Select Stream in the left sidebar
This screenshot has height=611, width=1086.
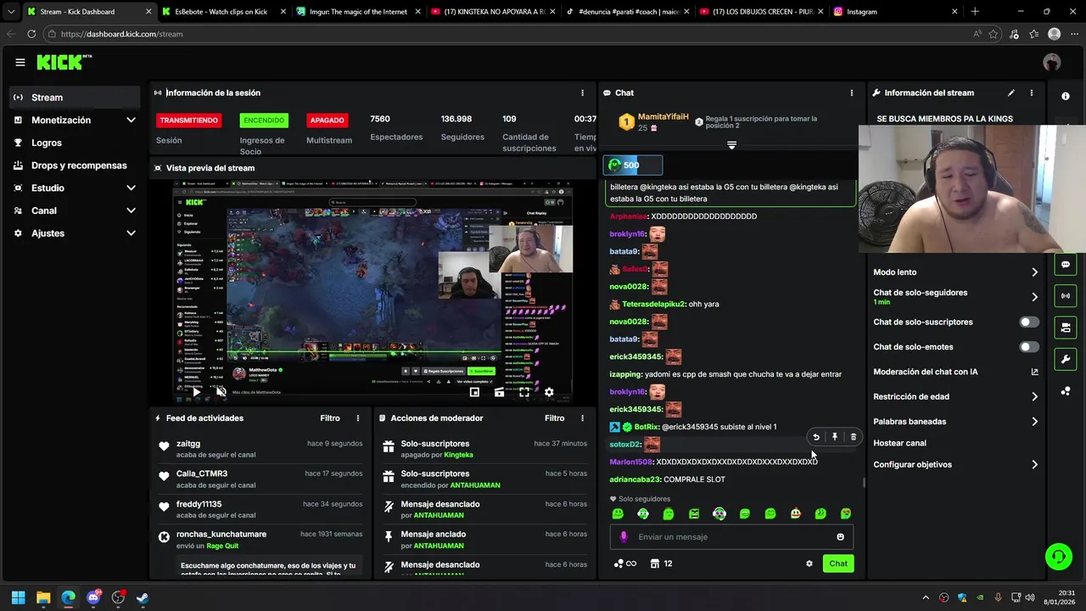pyautogui.click(x=76, y=98)
